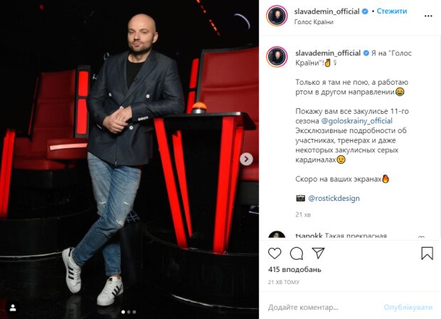Share post with paper plane icon
Viewport: 441px width, 319px height.
point(319,253)
